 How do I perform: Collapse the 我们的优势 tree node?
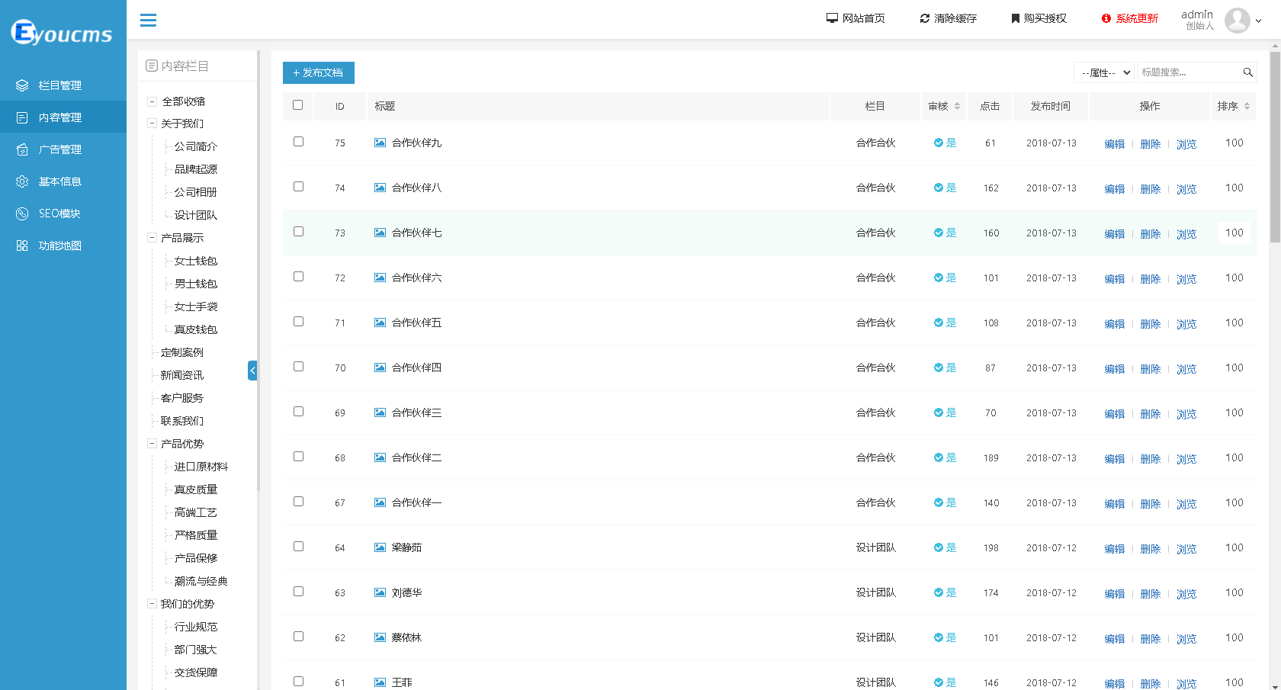point(152,604)
